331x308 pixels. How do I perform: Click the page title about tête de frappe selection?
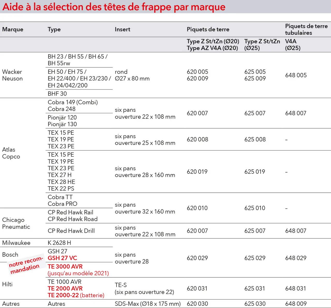(114, 7)
